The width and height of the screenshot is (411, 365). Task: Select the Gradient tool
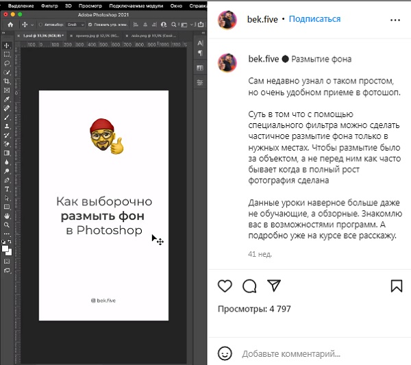tap(7, 153)
